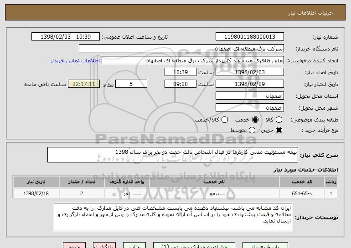Click the remaining time countdown 22:17:11

[x=84, y=84]
